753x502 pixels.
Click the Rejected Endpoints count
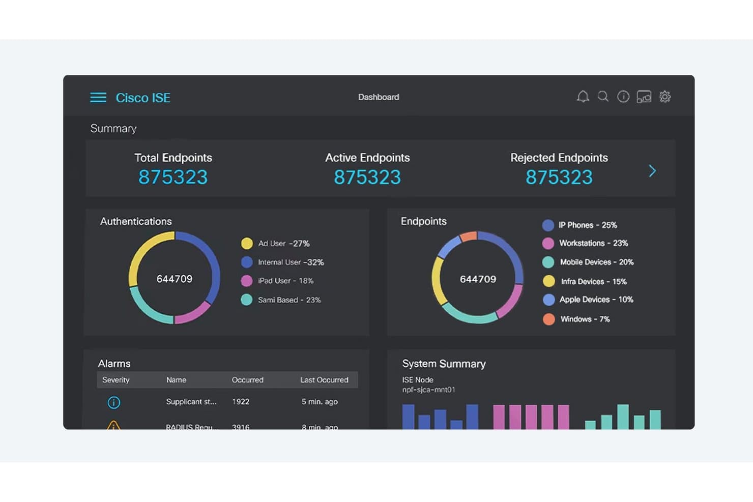(559, 177)
